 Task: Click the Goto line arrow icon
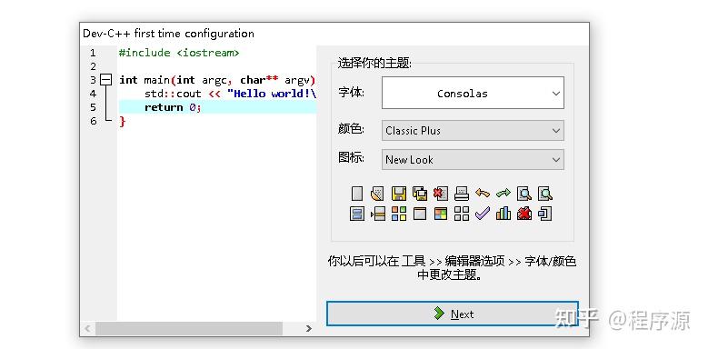tap(377, 214)
